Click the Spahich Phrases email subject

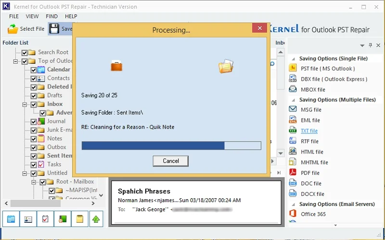point(144,191)
